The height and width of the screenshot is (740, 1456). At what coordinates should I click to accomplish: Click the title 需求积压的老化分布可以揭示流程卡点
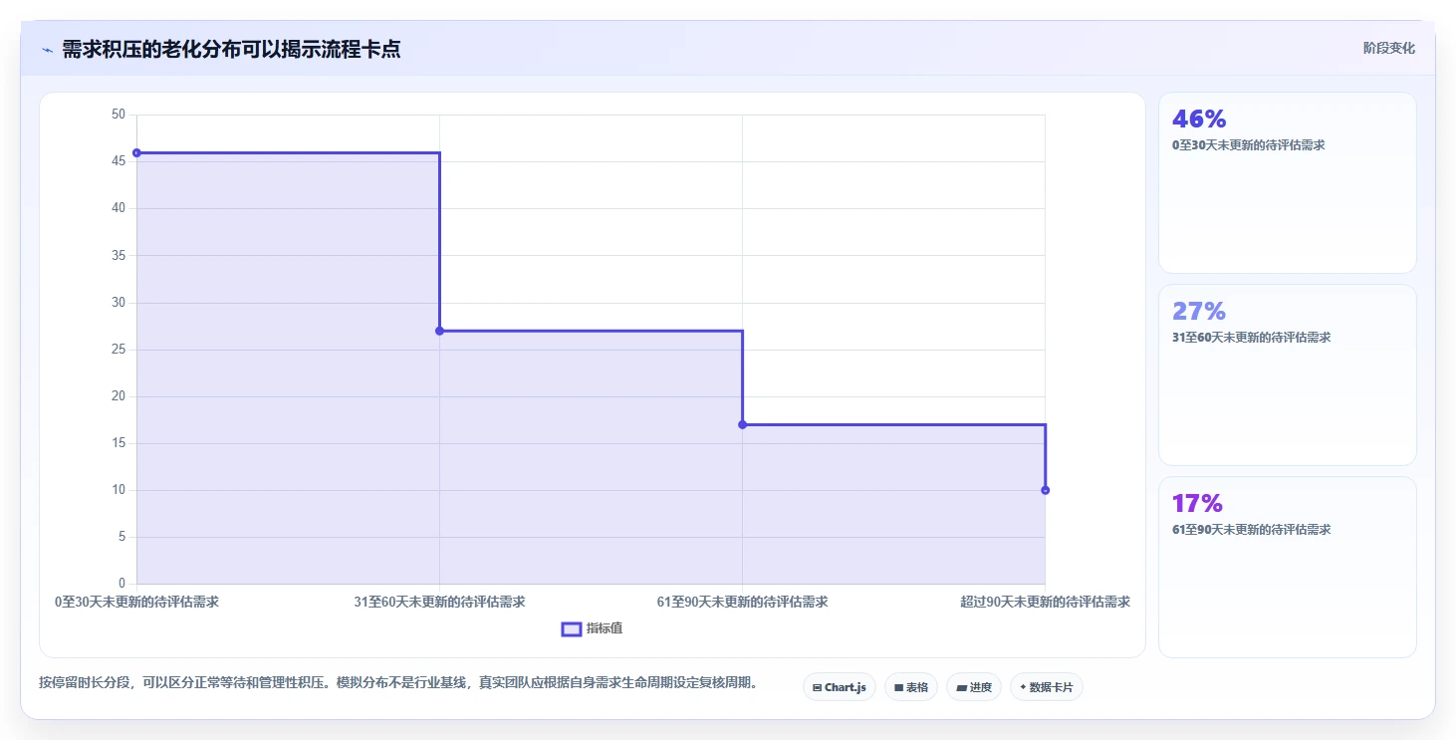tap(231, 49)
